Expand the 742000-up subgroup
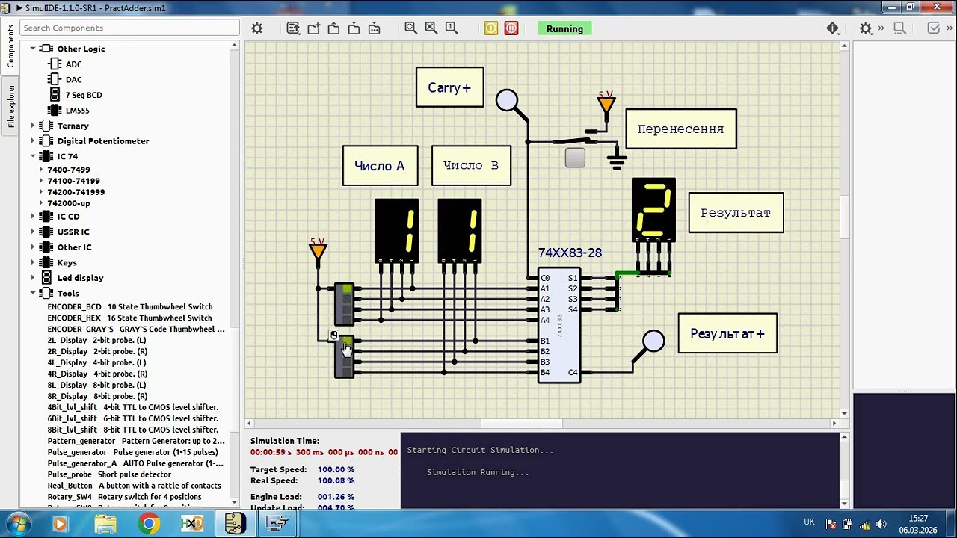The image size is (957, 538). 41,203
